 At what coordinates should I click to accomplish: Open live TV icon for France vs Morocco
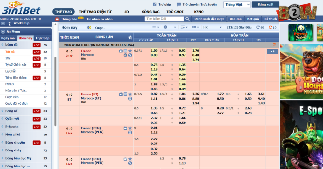pyautogui.click(x=121, y=51)
